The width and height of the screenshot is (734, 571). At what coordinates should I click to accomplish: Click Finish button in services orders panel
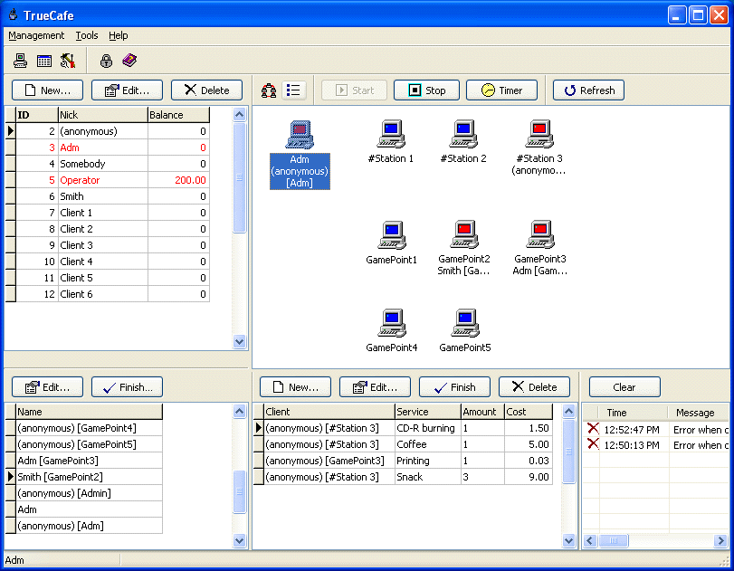click(x=454, y=387)
